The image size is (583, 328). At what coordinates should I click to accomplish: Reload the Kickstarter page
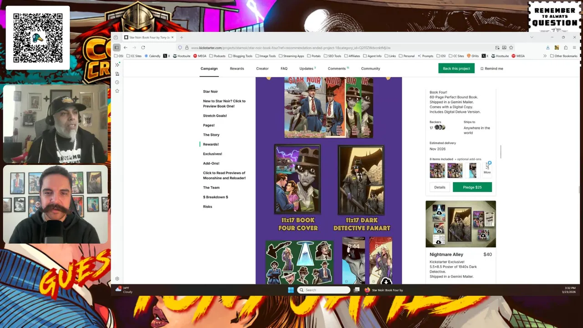point(143,47)
